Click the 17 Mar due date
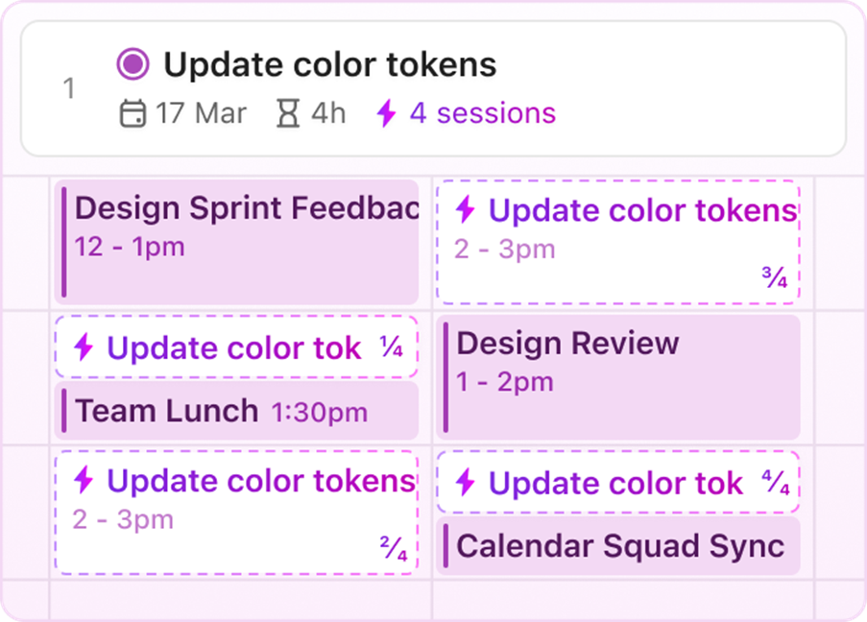The height and width of the screenshot is (622, 867). pos(201,114)
